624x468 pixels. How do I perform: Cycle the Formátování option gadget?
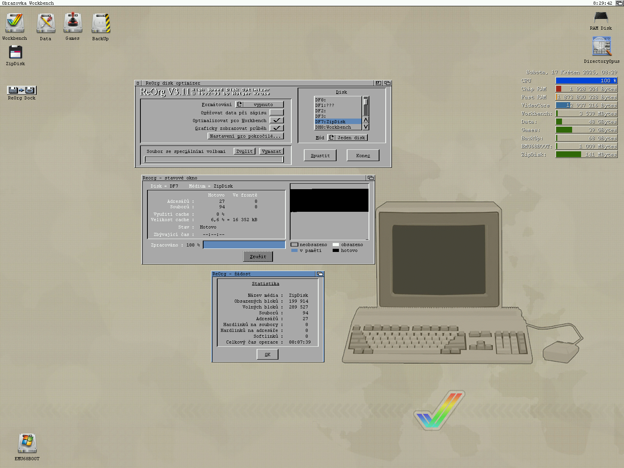pos(260,105)
